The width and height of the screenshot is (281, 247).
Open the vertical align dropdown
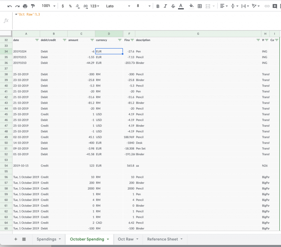point(234,6)
